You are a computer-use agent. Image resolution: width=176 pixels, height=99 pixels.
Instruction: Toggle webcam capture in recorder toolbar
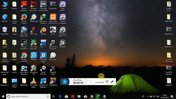point(107,82)
